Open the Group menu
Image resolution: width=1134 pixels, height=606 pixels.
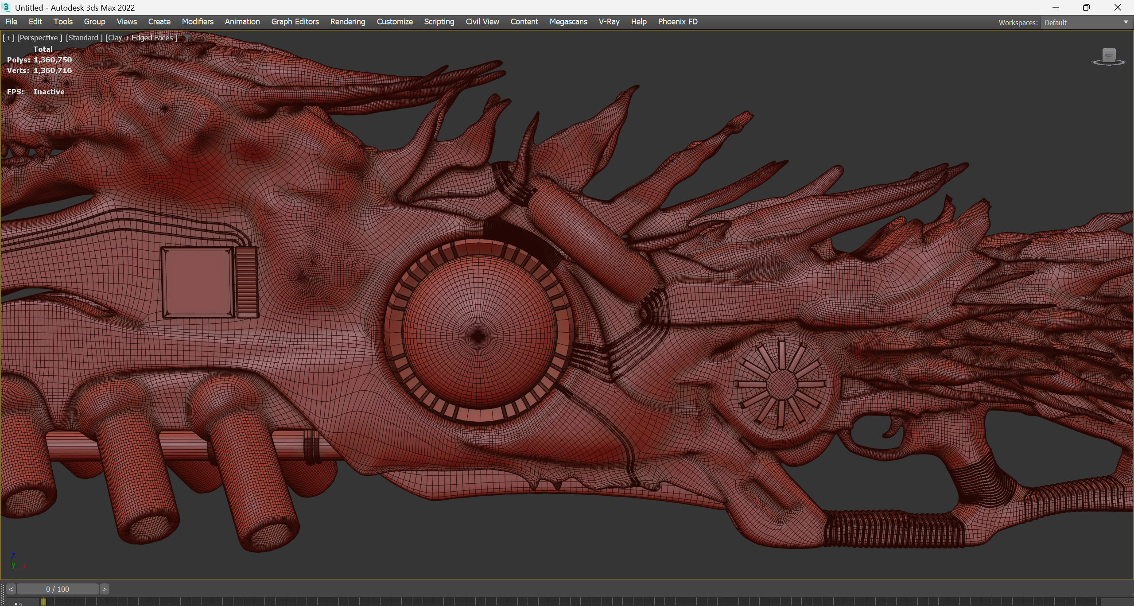click(x=94, y=22)
